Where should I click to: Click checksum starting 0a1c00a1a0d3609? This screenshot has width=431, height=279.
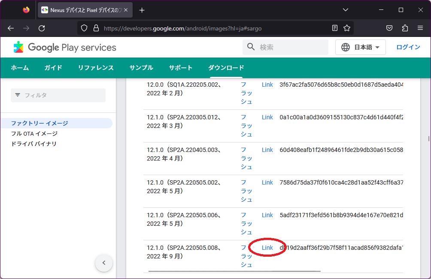[341, 117]
